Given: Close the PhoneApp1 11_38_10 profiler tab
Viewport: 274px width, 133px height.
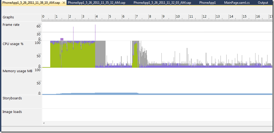Looking at the screenshot, I should point(64,3).
